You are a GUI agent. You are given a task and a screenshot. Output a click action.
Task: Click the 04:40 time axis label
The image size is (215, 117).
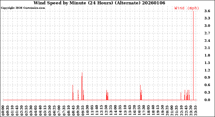(41, 111)
